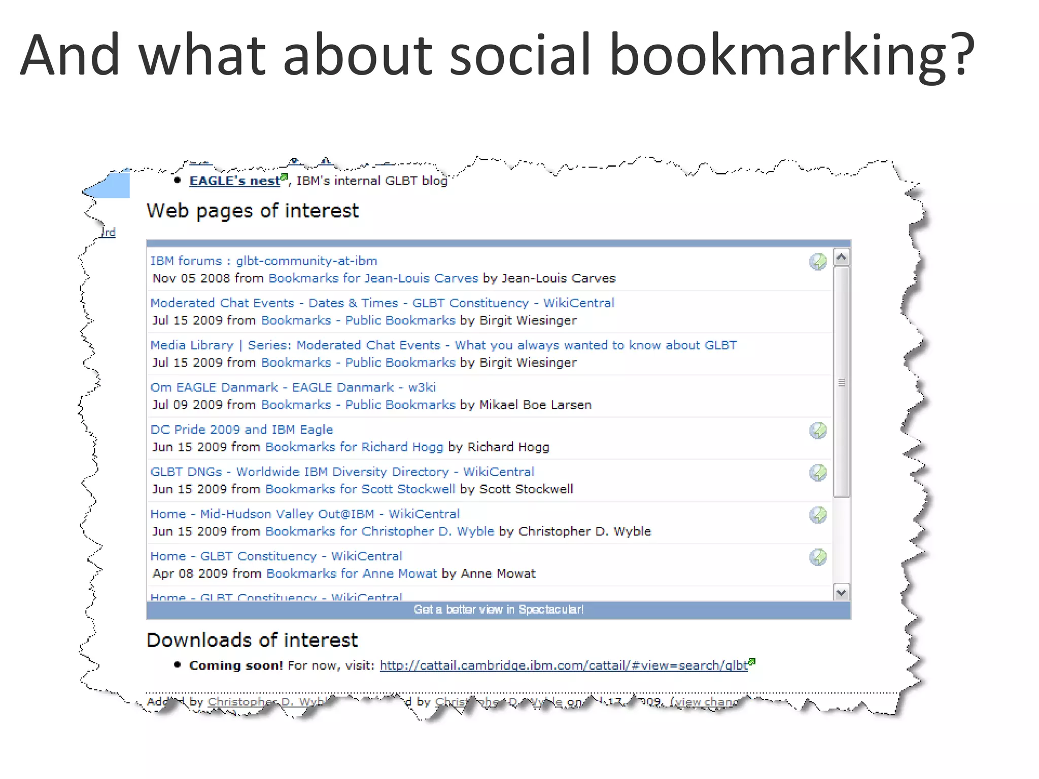Click the scroll up arrow of the bookmarks list
Image resolution: width=1039 pixels, height=779 pixels.
[x=842, y=258]
